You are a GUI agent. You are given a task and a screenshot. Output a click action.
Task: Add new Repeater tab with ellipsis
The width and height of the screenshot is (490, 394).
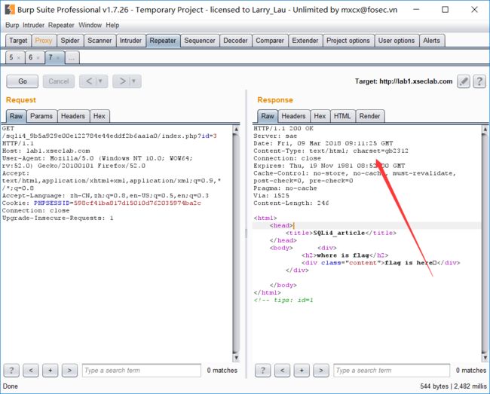click(72, 58)
